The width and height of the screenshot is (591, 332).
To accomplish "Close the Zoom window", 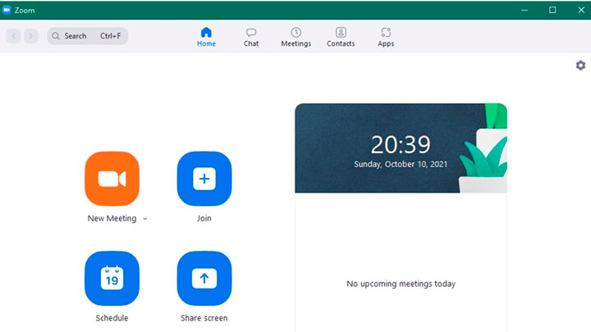I will click(x=581, y=10).
